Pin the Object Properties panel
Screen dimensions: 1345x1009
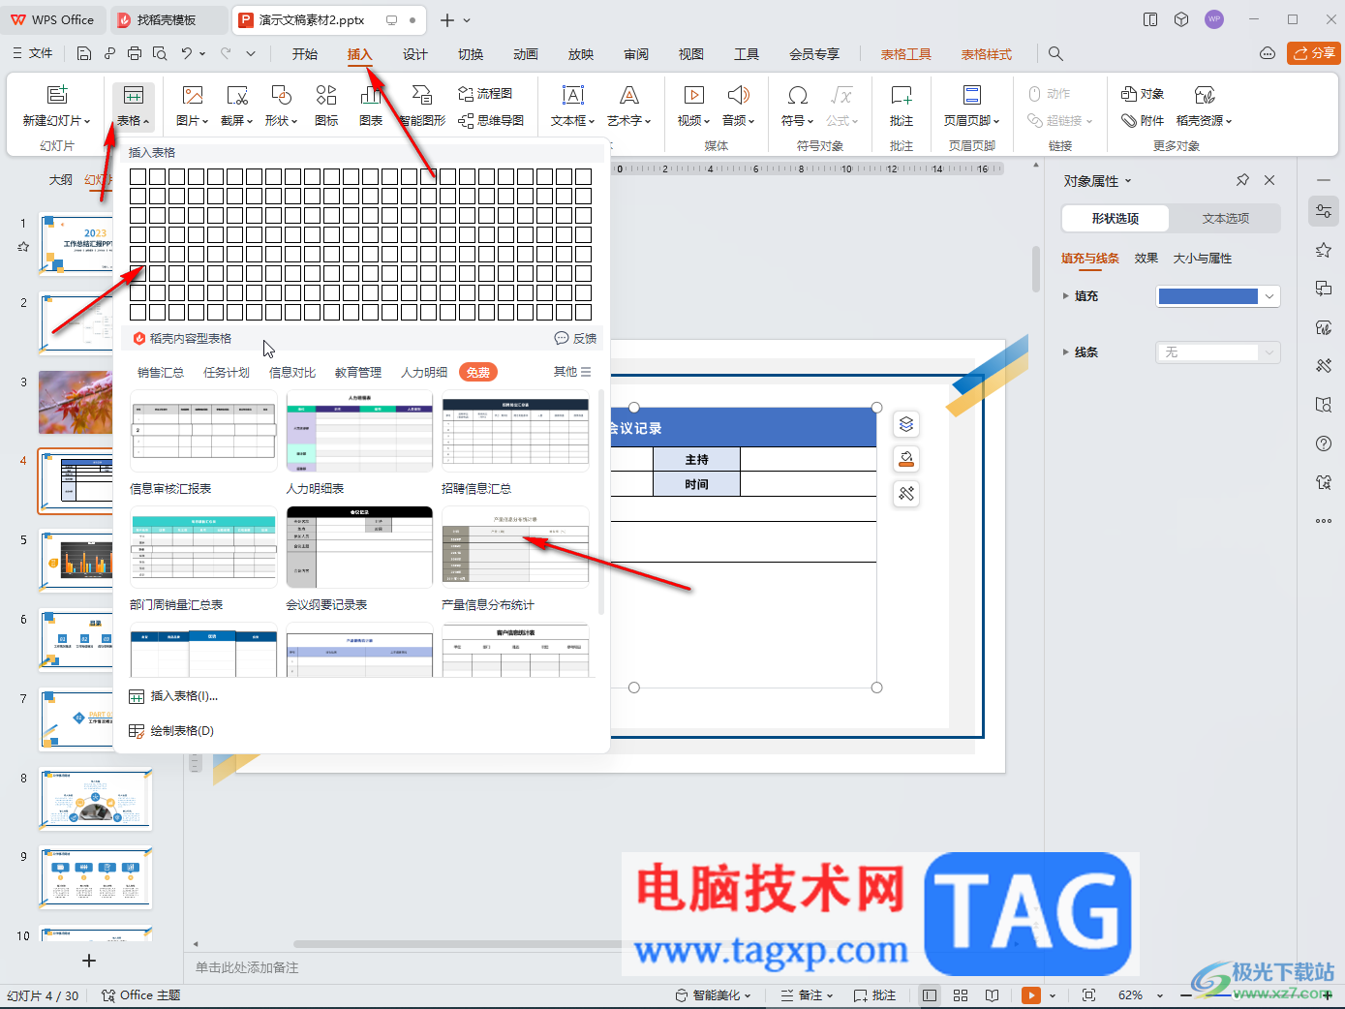[x=1242, y=180]
